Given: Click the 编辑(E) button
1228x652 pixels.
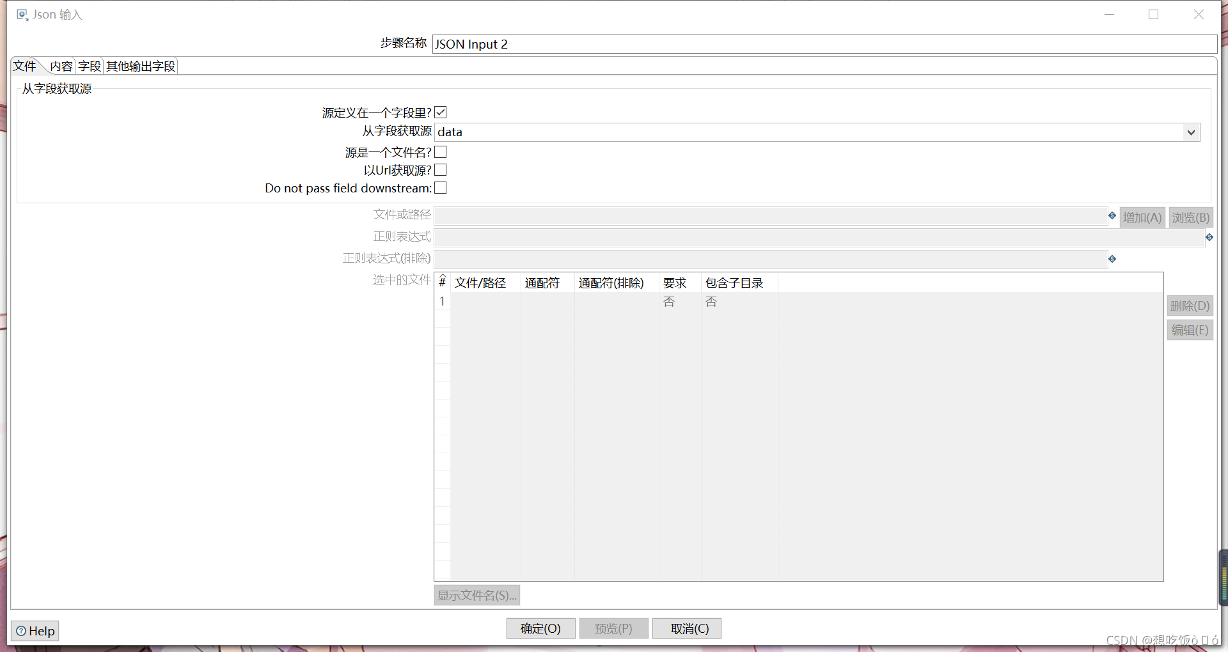Looking at the screenshot, I should point(1190,330).
